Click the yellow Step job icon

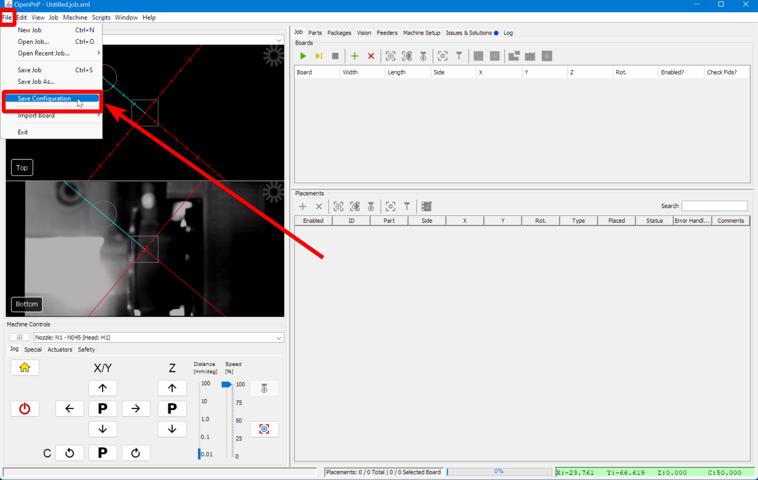point(319,56)
